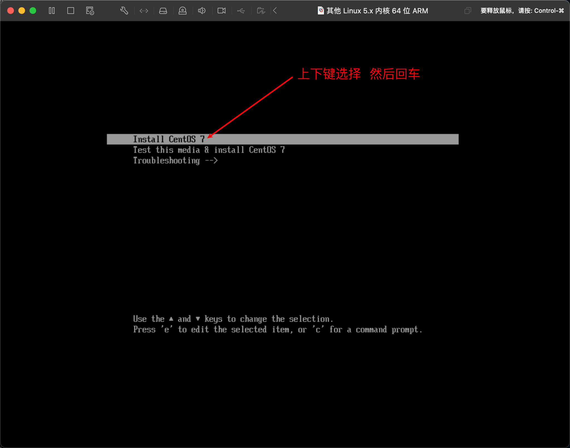Viewport: 570px width, 448px height.
Task: Open the hard disk device icon
Action: pos(163,11)
